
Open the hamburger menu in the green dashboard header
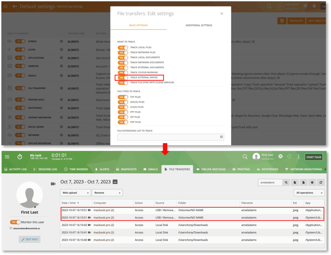pos(7,157)
